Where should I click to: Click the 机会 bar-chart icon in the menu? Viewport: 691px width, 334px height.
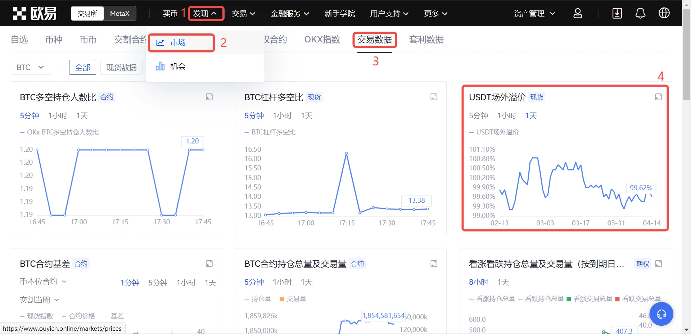click(160, 66)
